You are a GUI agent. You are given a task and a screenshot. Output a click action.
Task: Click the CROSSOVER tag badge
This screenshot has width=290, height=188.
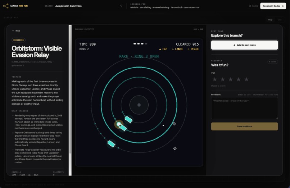coord(18,40)
